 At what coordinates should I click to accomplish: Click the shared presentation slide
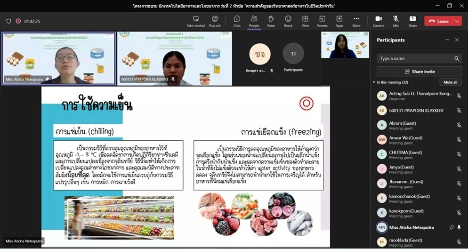[186, 167]
